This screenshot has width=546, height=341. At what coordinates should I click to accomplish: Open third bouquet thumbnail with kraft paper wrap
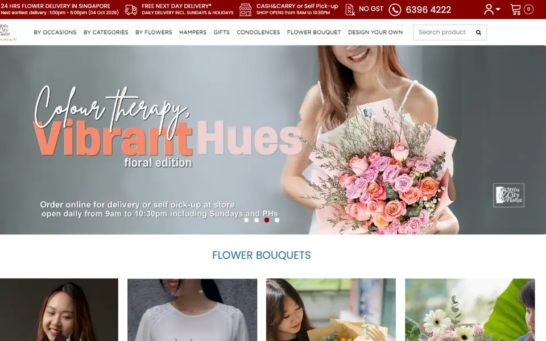pyautogui.click(x=331, y=310)
